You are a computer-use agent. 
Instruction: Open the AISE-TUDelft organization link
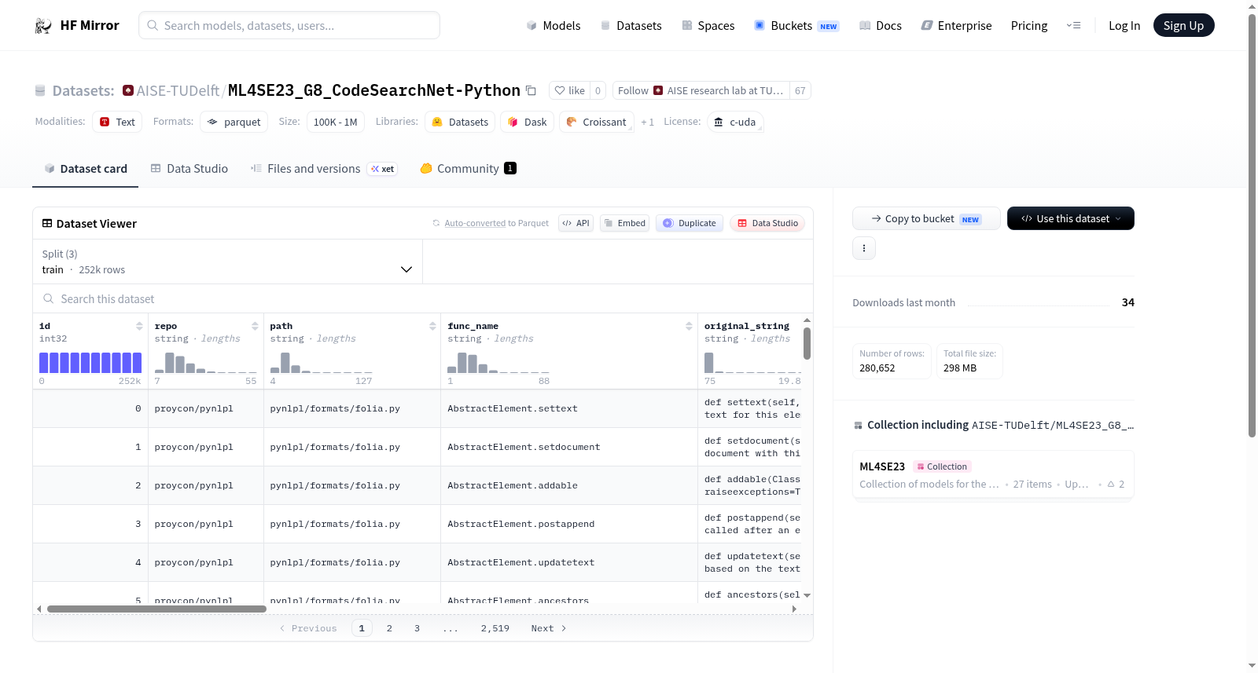coord(178,91)
